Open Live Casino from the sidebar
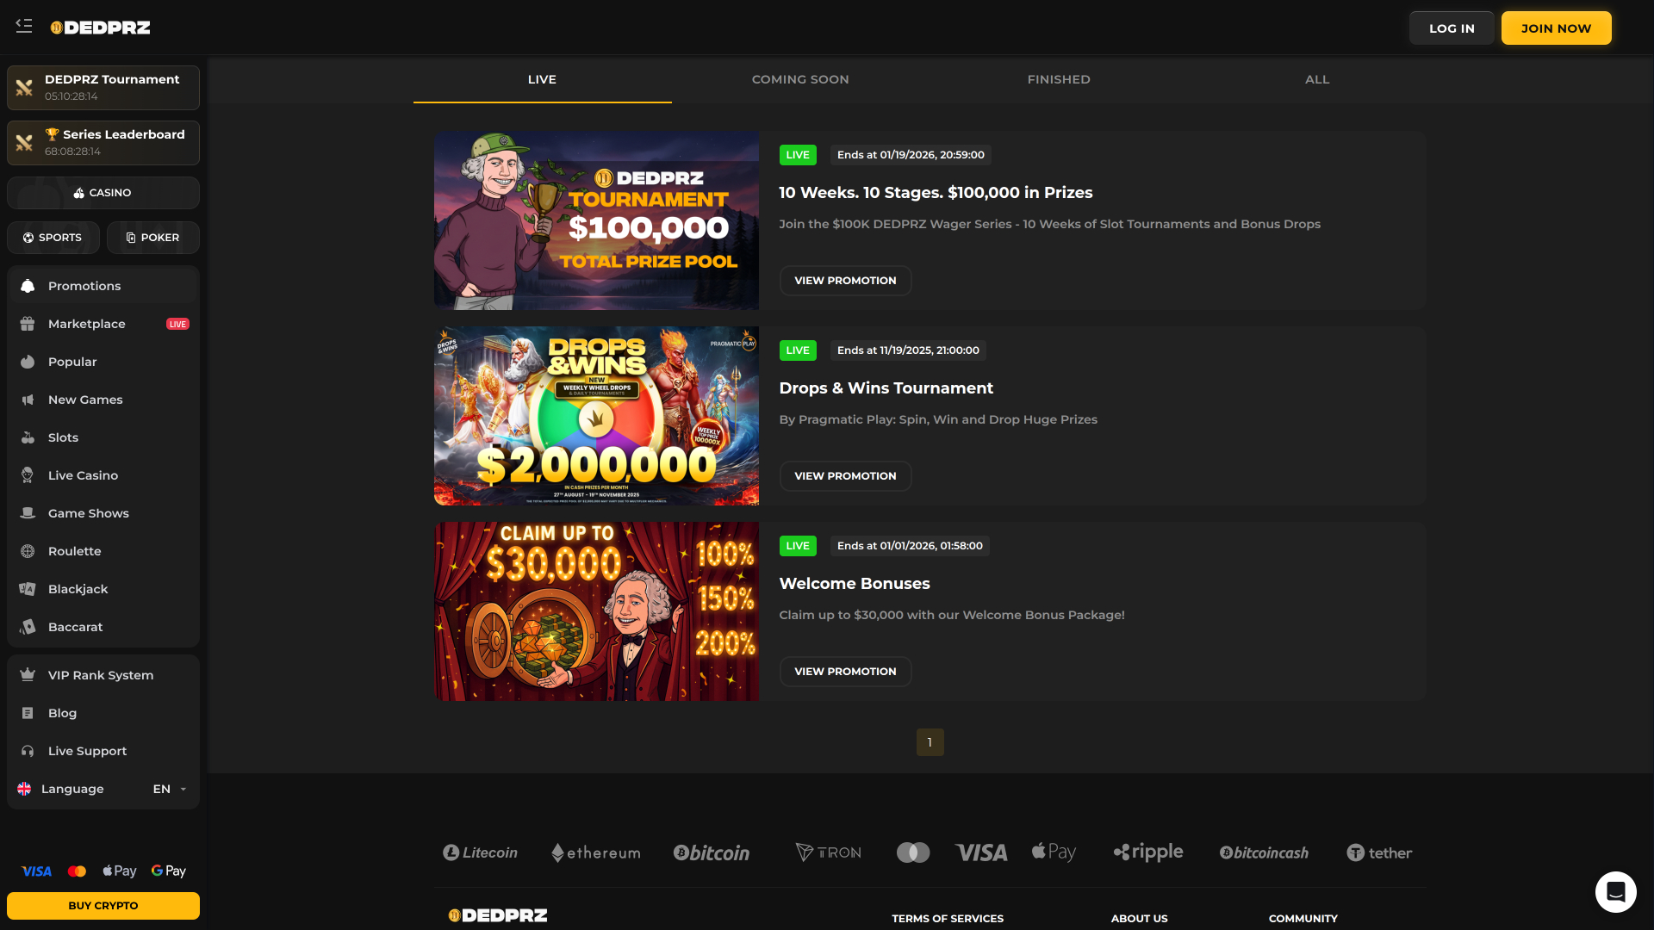The height and width of the screenshot is (930, 1654). 83,475
